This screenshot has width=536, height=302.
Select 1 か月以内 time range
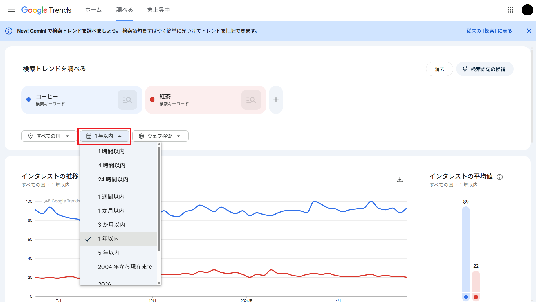[x=118, y=211]
